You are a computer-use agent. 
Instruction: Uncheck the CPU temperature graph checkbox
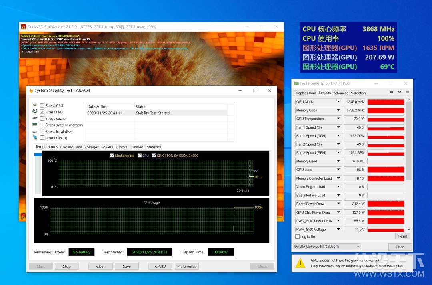click(x=140, y=156)
